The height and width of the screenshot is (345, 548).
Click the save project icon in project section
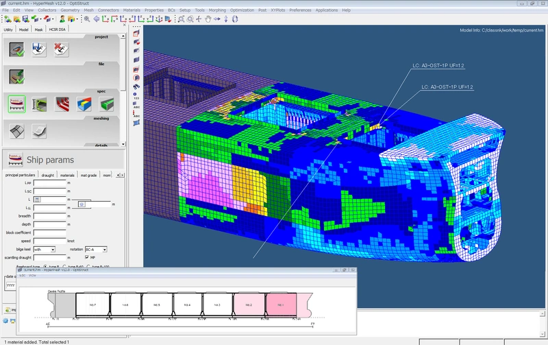pyautogui.click(x=38, y=49)
